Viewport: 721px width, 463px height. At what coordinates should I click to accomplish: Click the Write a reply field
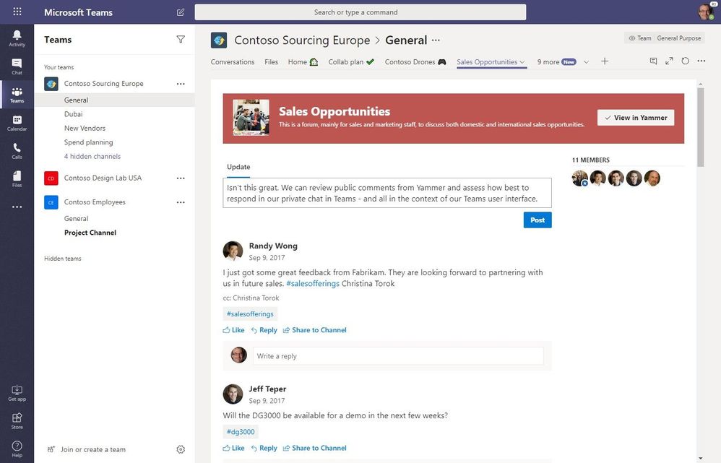point(398,356)
